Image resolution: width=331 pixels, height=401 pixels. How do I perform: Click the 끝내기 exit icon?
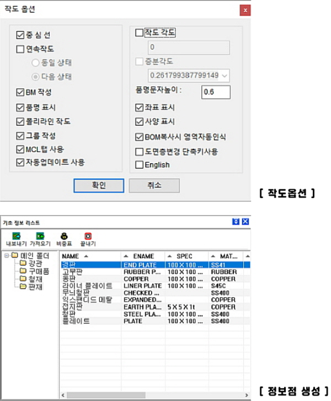pyautogui.click(x=88, y=236)
